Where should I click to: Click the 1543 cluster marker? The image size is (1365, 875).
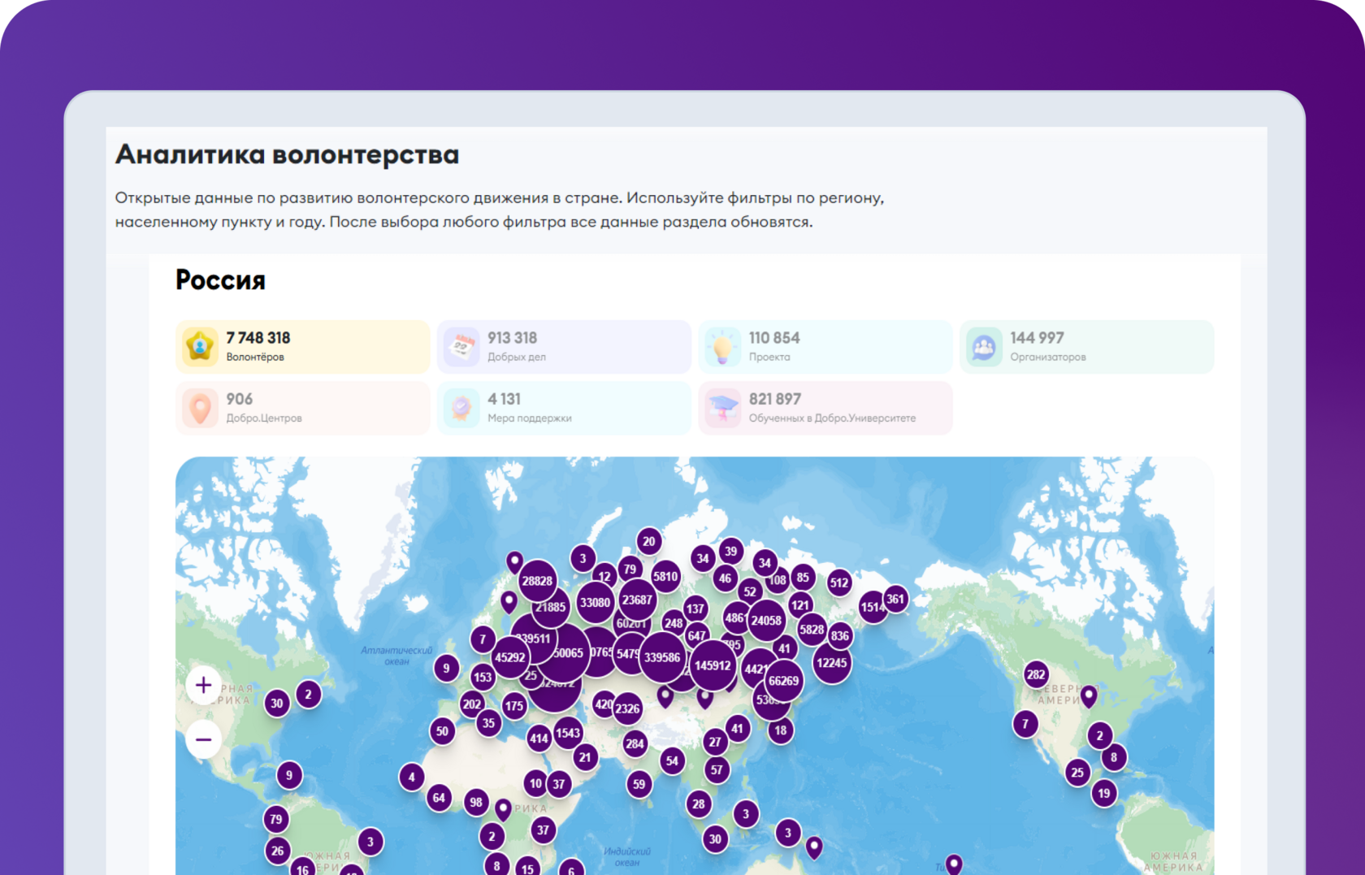click(x=568, y=733)
